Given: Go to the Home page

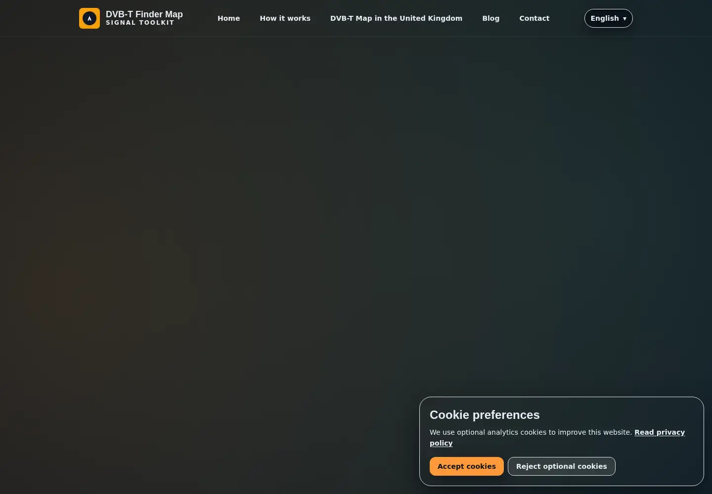Looking at the screenshot, I should pyautogui.click(x=228, y=18).
